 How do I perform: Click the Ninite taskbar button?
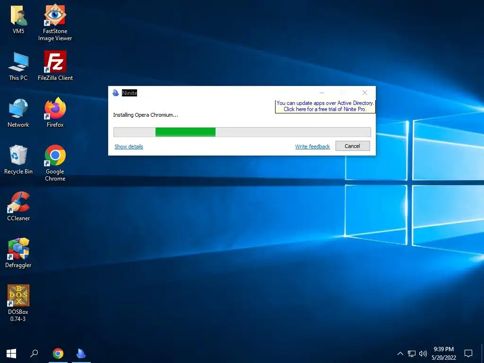pos(81,354)
